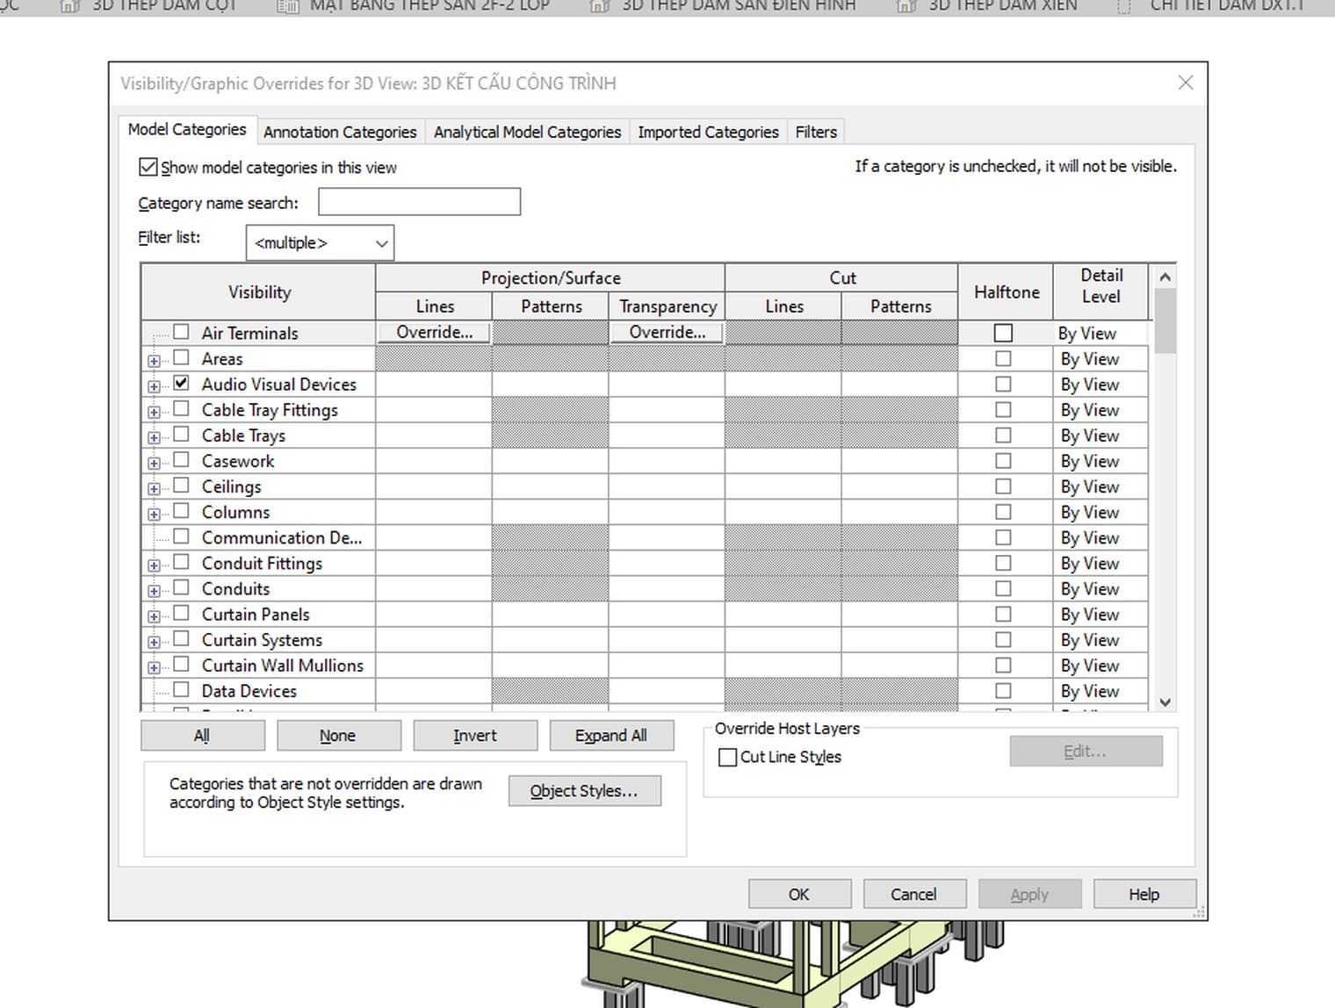
Task: Click the Expand All button
Action: pos(611,736)
